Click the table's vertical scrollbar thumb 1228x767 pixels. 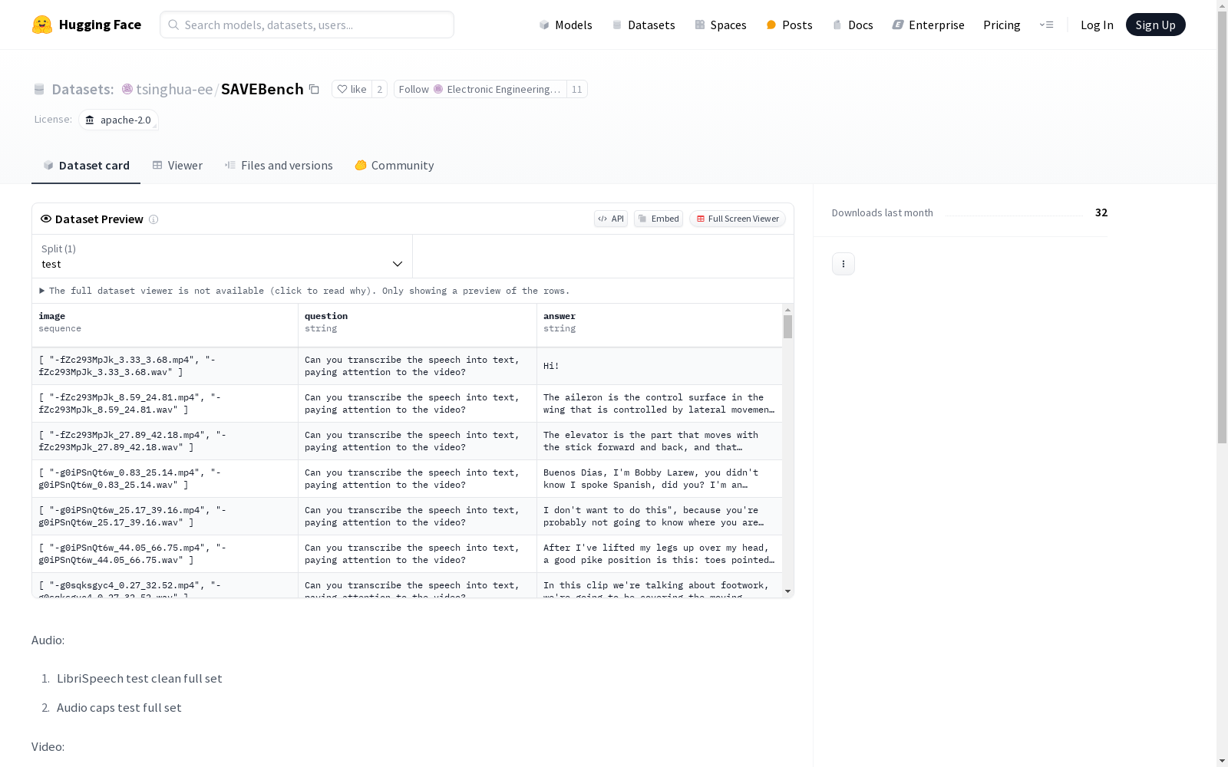(x=787, y=327)
